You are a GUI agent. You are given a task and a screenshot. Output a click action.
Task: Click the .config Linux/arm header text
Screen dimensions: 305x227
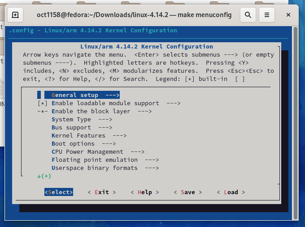[x=93, y=31]
